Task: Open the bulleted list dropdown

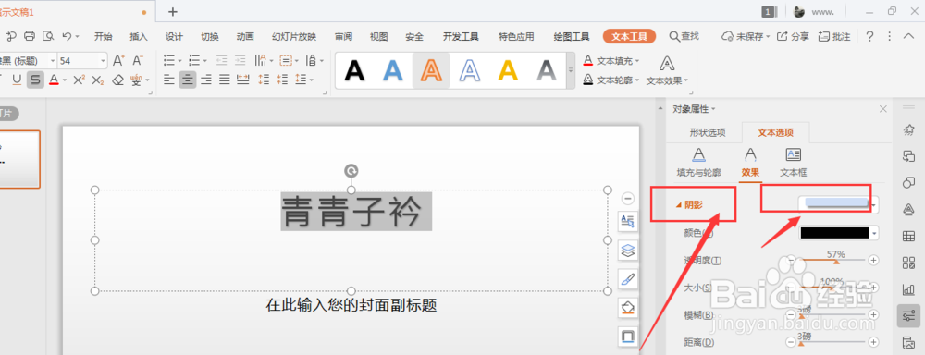Action: pyautogui.click(x=180, y=61)
